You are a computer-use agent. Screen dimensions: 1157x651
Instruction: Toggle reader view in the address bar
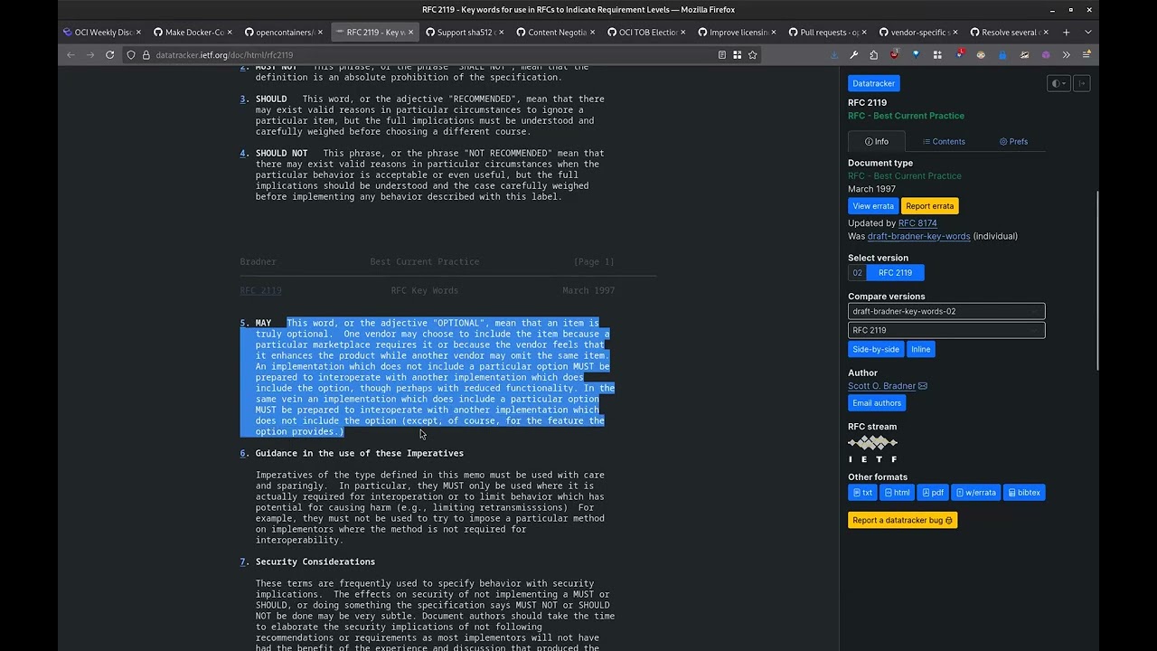(721, 55)
